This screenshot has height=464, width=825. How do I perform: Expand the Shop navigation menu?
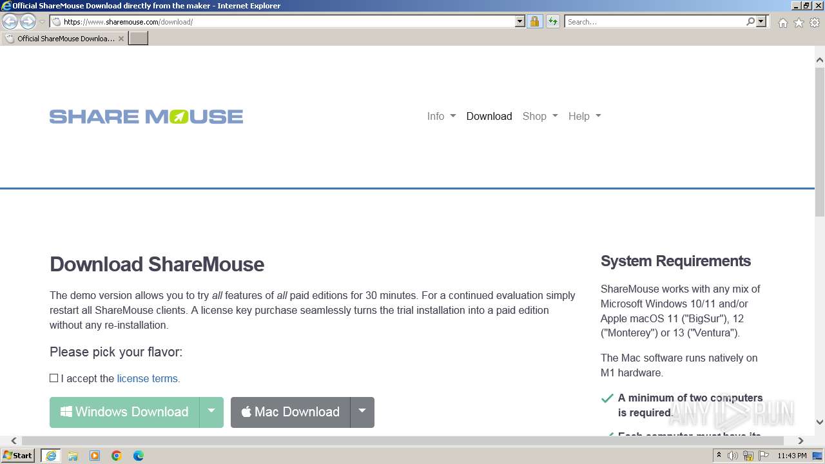coord(540,116)
